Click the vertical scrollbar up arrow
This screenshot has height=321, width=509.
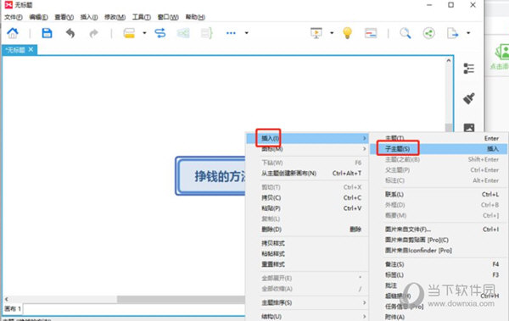click(448, 60)
